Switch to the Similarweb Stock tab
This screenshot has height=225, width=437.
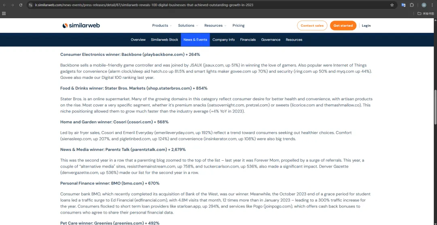pyautogui.click(x=164, y=40)
